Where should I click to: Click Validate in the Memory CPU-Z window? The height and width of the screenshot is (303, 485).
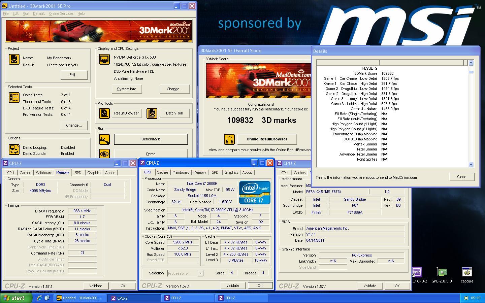click(x=96, y=286)
